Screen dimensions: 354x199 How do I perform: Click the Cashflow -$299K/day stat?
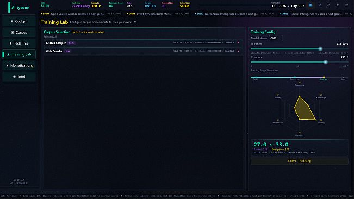[80, 5]
